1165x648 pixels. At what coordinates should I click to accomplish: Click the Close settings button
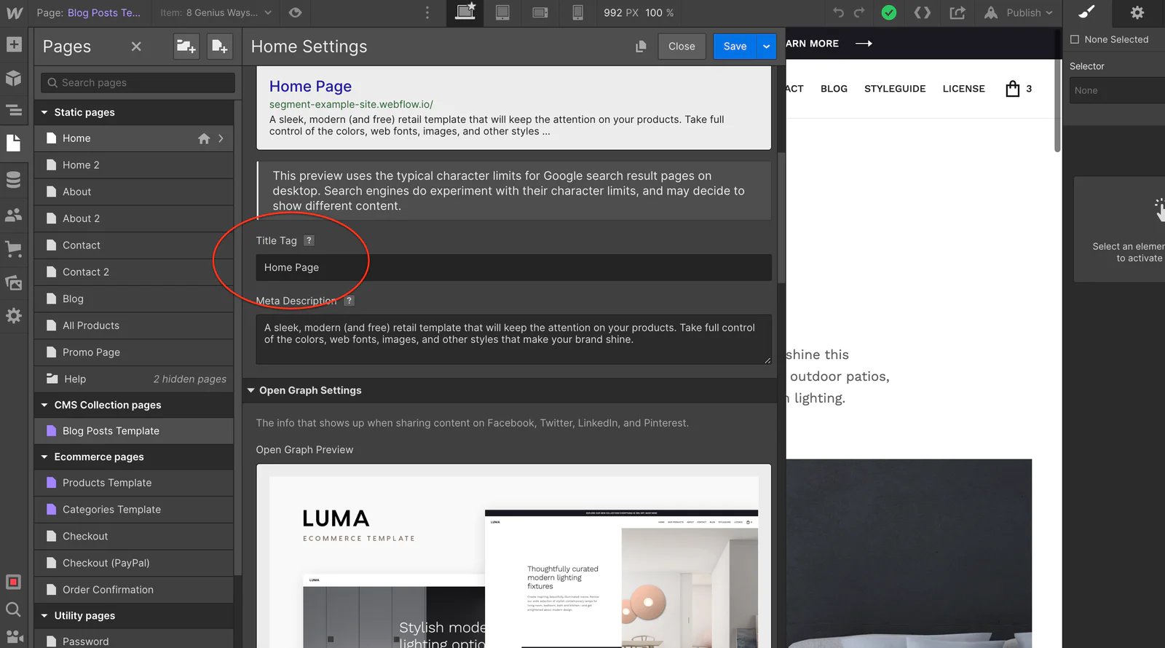(x=682, y=47)
